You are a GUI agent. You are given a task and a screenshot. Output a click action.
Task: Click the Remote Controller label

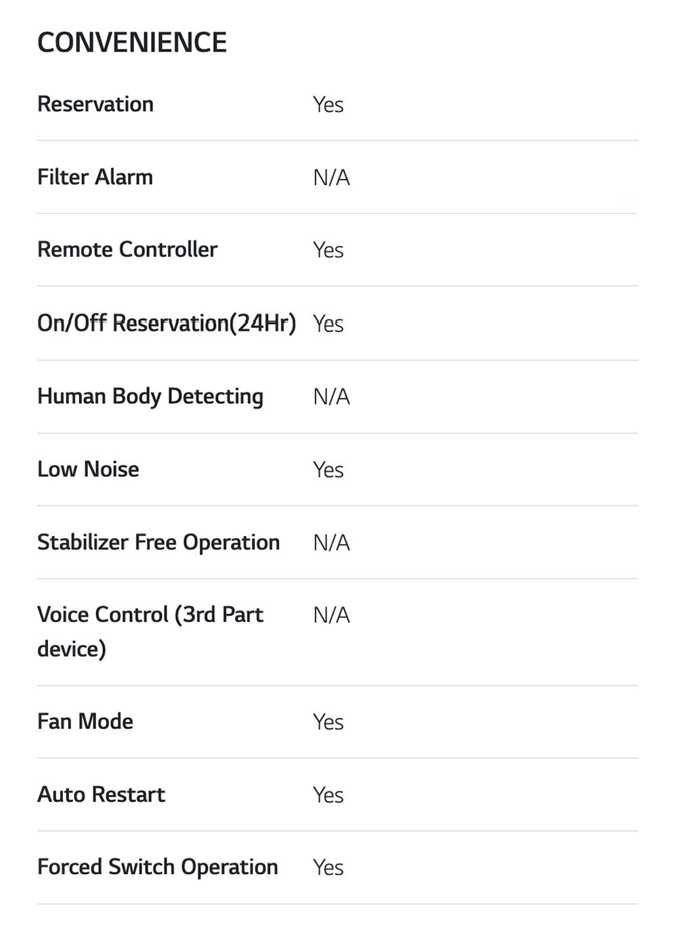[127, 249]
